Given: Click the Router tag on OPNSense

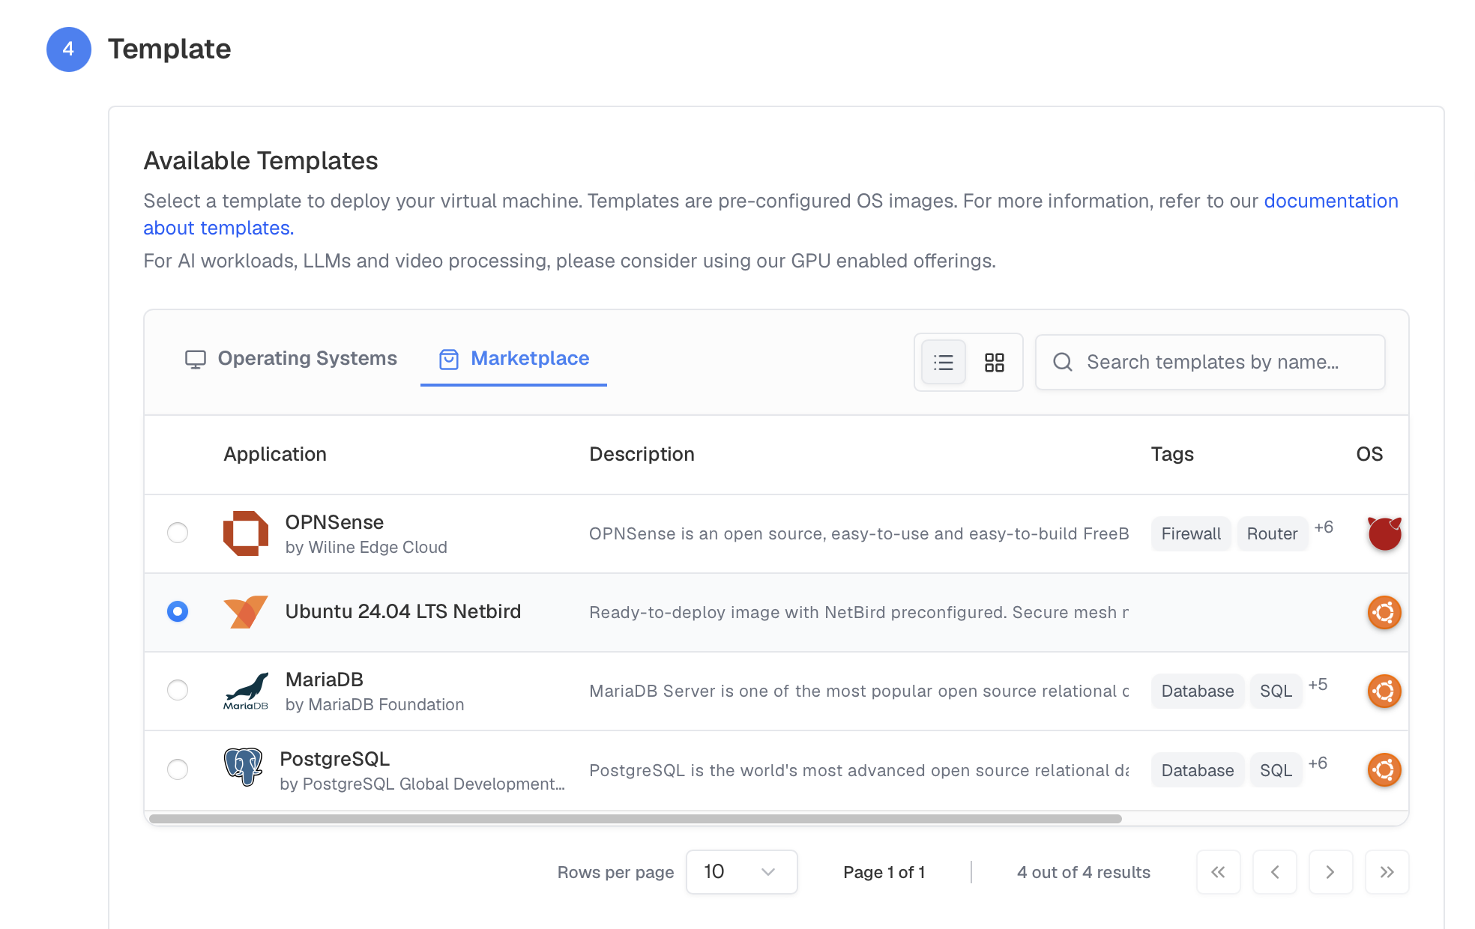Looking at the screenshot, I should click(x=1272, y=534).
